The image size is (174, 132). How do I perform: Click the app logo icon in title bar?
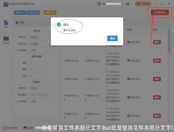pyautogui.click(x=6, y=4)
